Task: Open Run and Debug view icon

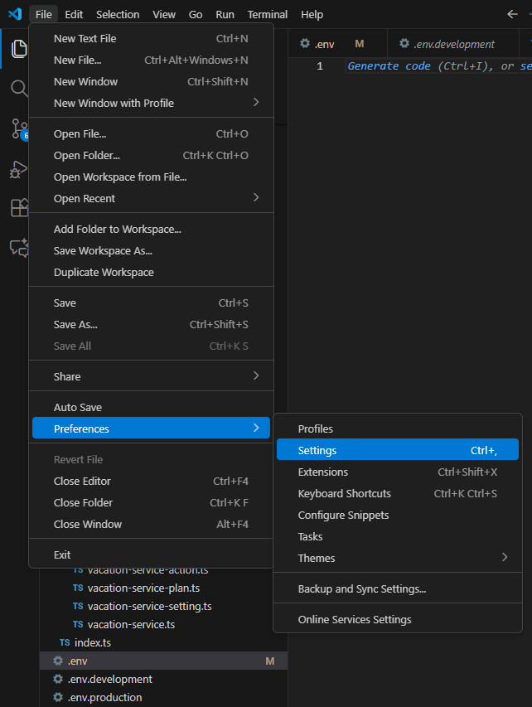Action: click(x=18, y=168)
